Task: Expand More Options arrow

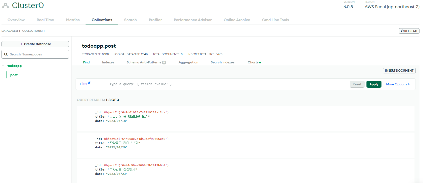Action: click(409, 84)
